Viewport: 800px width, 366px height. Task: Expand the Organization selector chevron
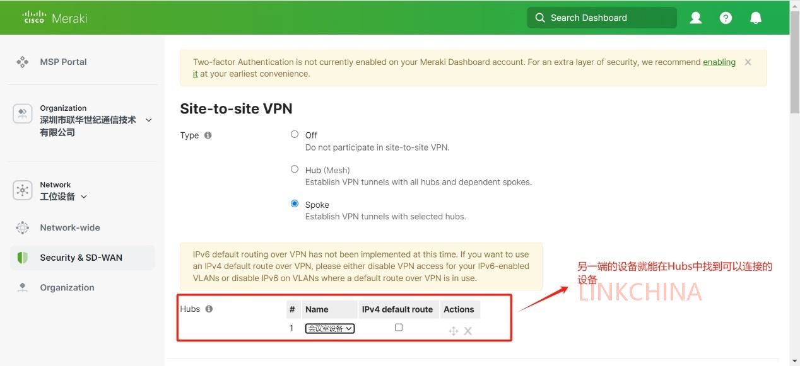click(149, 120)
